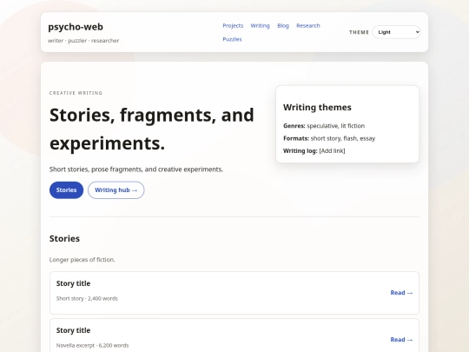Click the 'Novella excerpt · 6,200 words' meta text
Image resolution: width=469 pixels, height=352 pixels.
point(92,345)
